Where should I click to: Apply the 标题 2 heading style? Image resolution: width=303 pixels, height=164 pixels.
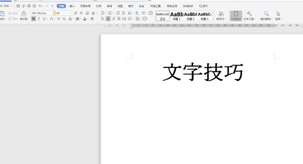click(x=191, y=16)
